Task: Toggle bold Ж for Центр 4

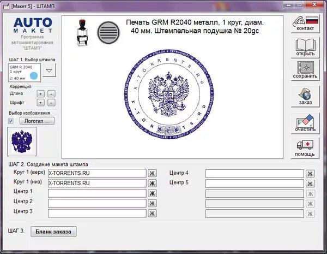Action: (x=310, y=174)
